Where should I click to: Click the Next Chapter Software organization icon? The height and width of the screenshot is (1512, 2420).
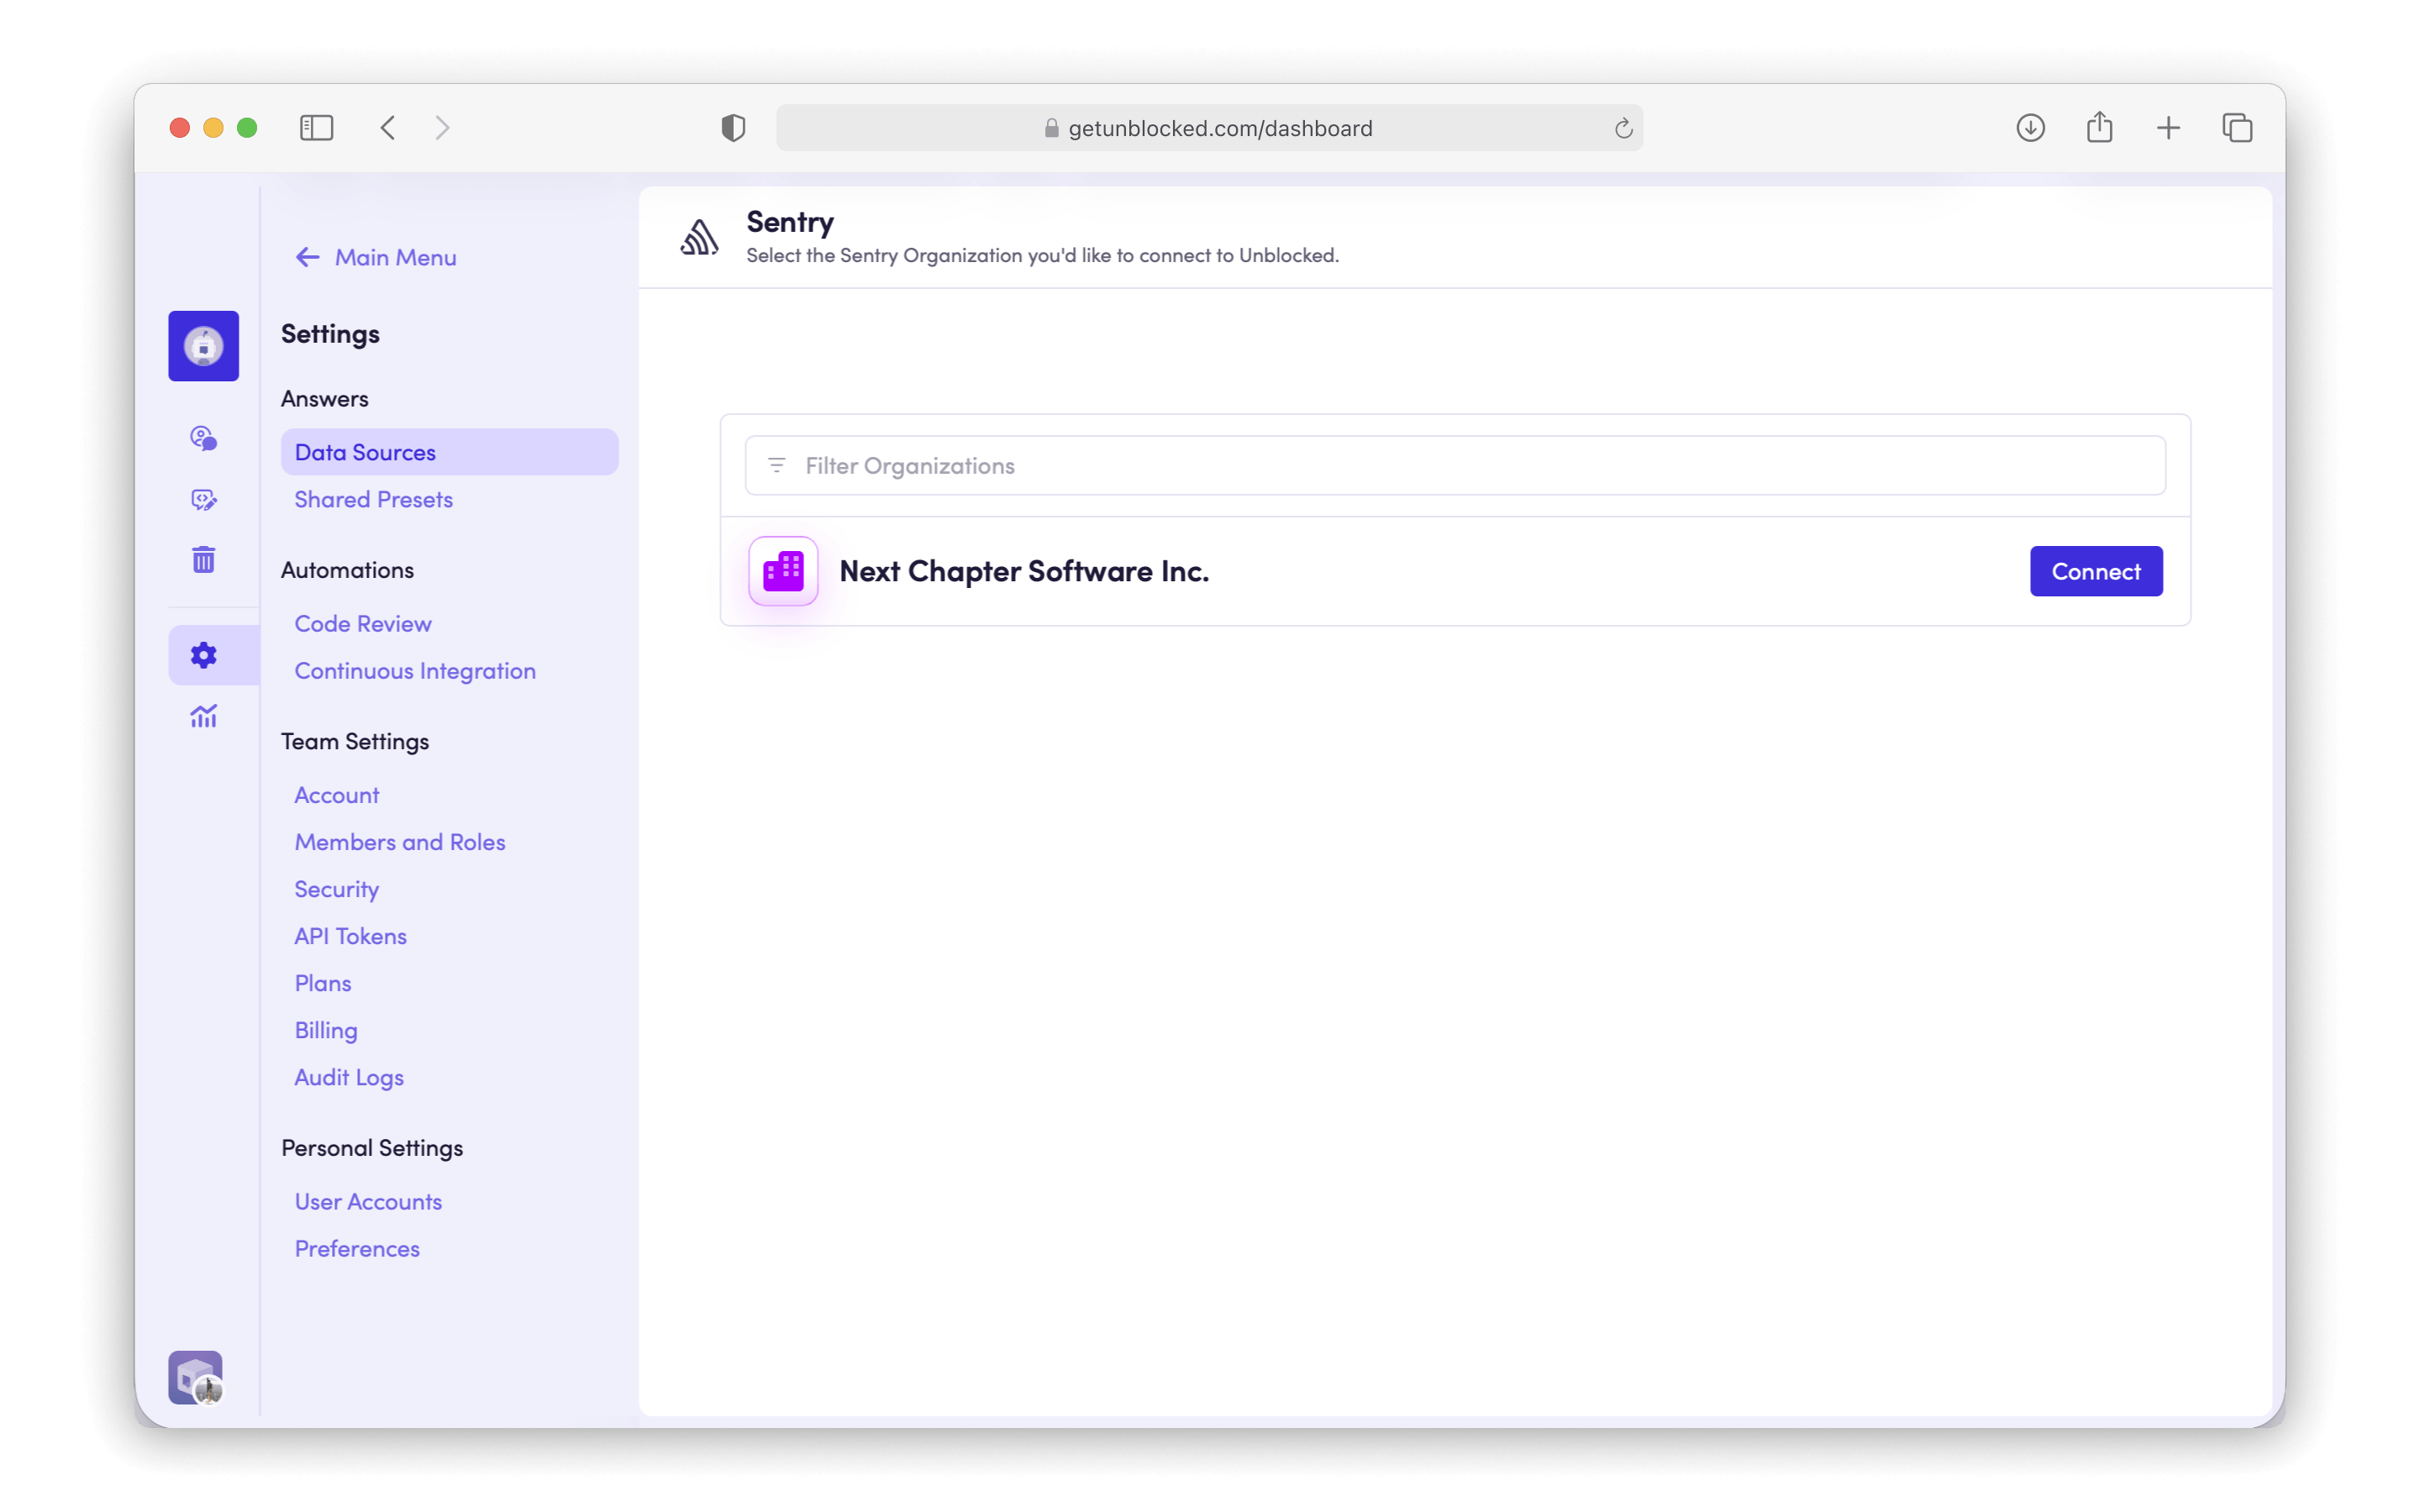pyautogui.click(x=783, y=571)
